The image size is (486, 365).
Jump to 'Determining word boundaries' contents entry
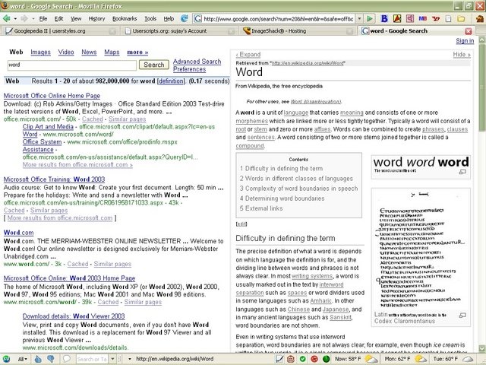click(x=282, y=198)
